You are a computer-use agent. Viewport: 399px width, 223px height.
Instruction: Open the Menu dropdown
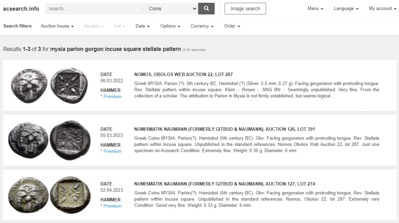315,8
